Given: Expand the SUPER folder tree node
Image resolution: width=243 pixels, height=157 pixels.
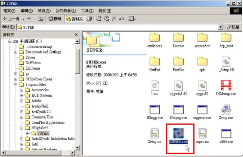Looking at the screenshot, I should [28, 133].
